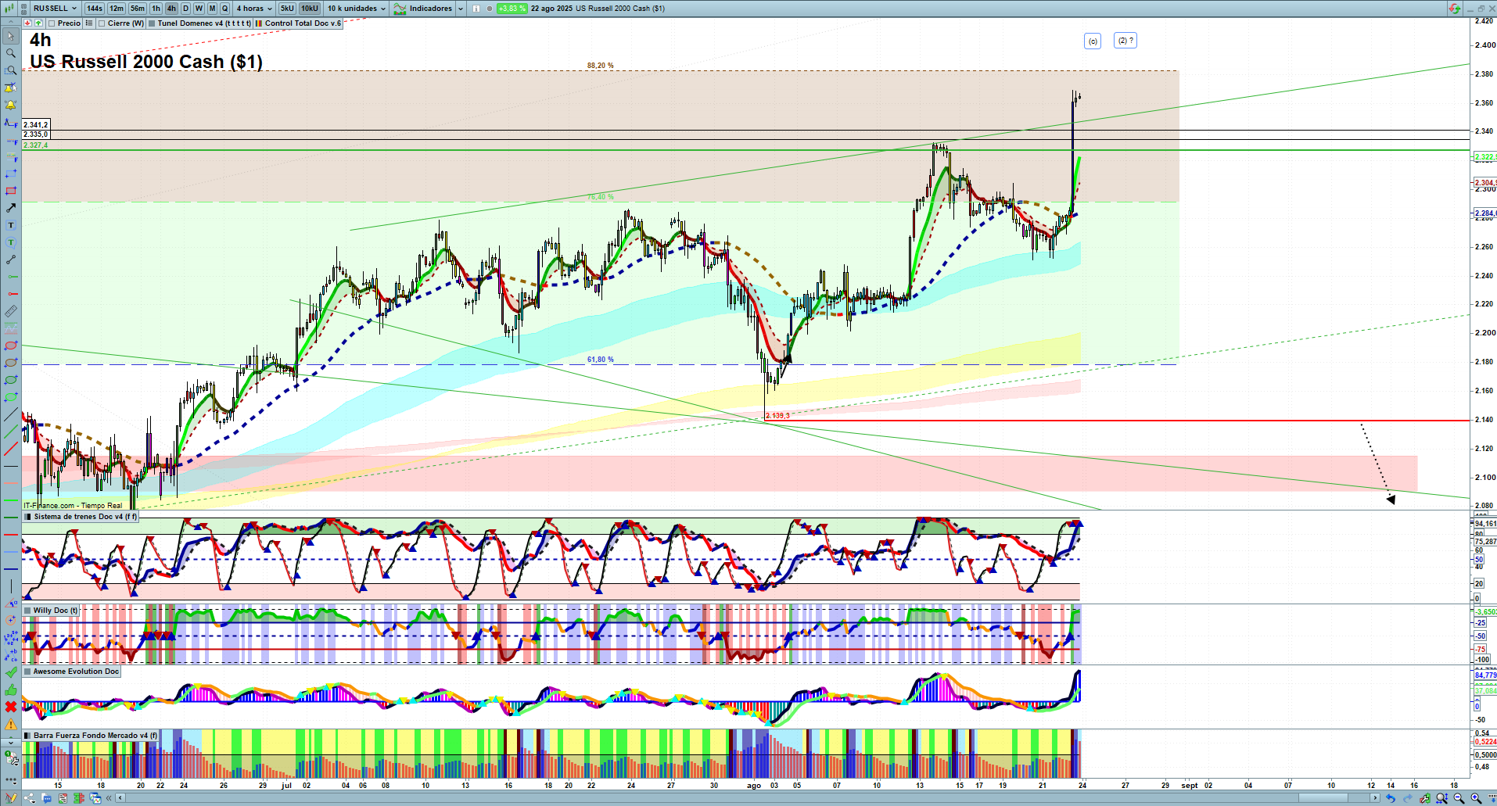Image resolution: width=1497 pixels, height=806 pixels.
Task: Toggle the Precio checkbox
Action: tap(52, 23)
